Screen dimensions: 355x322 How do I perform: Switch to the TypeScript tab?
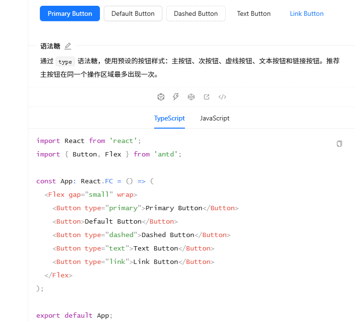(x=169, y=118)
